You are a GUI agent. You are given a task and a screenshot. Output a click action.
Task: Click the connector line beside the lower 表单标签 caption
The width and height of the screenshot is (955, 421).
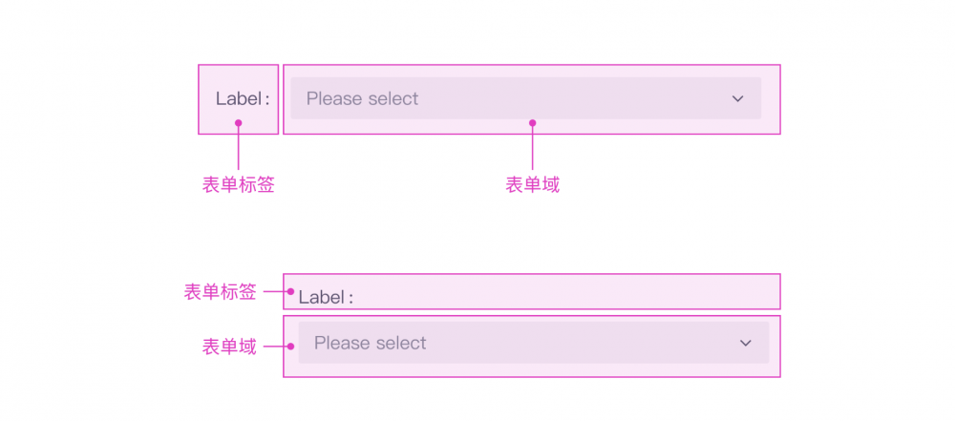tap(274, 292)
